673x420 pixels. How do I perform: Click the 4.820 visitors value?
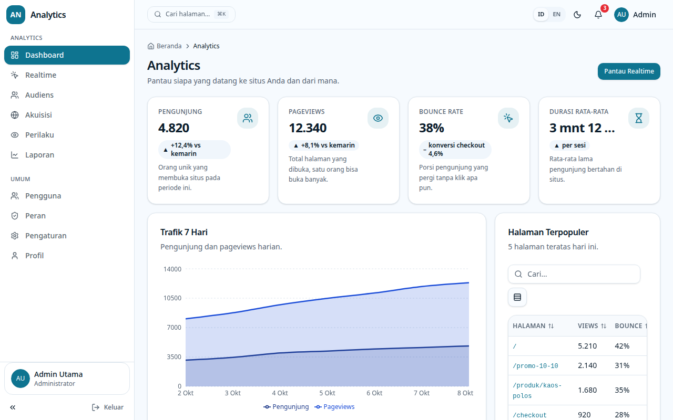click(174, 128)
